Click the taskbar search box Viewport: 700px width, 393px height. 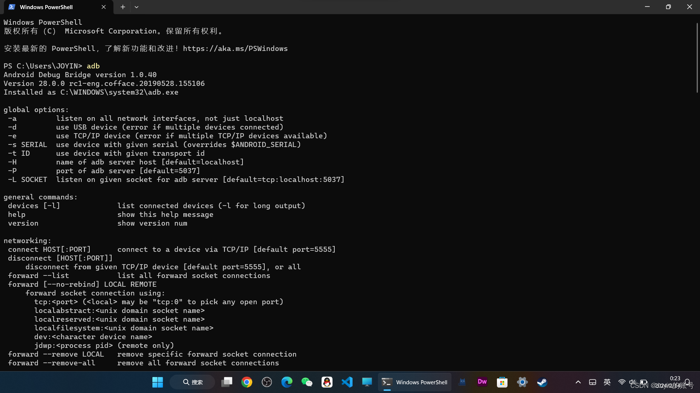[192, 382]
